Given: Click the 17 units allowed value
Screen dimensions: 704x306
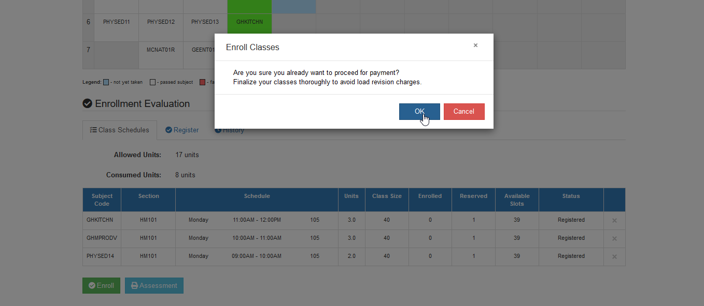Looking at the screenshot, I should pyautogui.click(x=187, y=155).
